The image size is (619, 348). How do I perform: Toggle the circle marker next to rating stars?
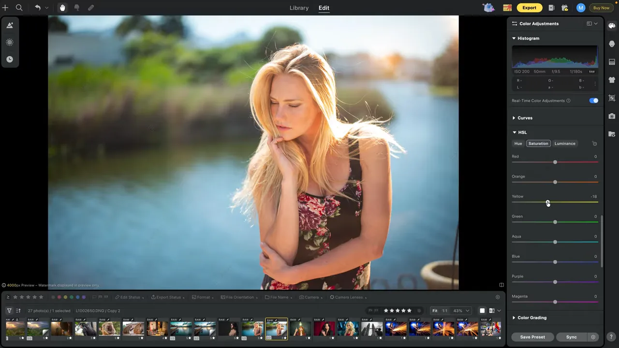coord(419,311)
